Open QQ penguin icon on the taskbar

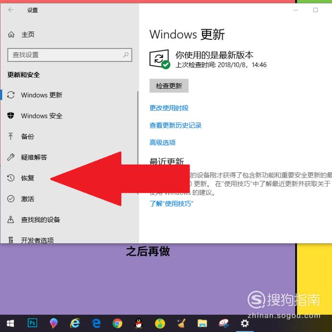(139, 323)
